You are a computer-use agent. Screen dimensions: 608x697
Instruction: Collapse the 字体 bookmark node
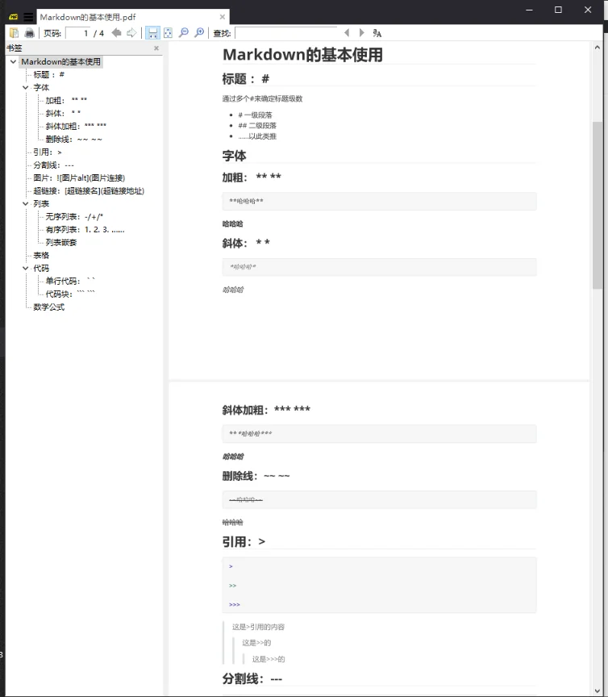click(26, 88)
